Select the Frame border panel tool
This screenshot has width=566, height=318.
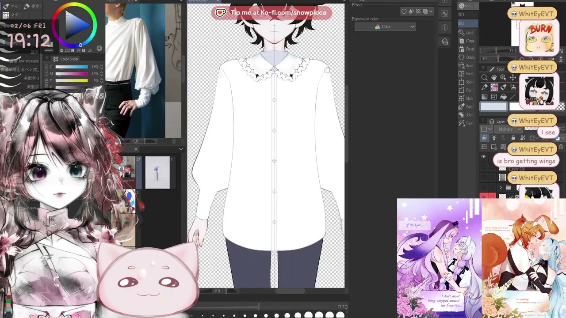(494, 97)
